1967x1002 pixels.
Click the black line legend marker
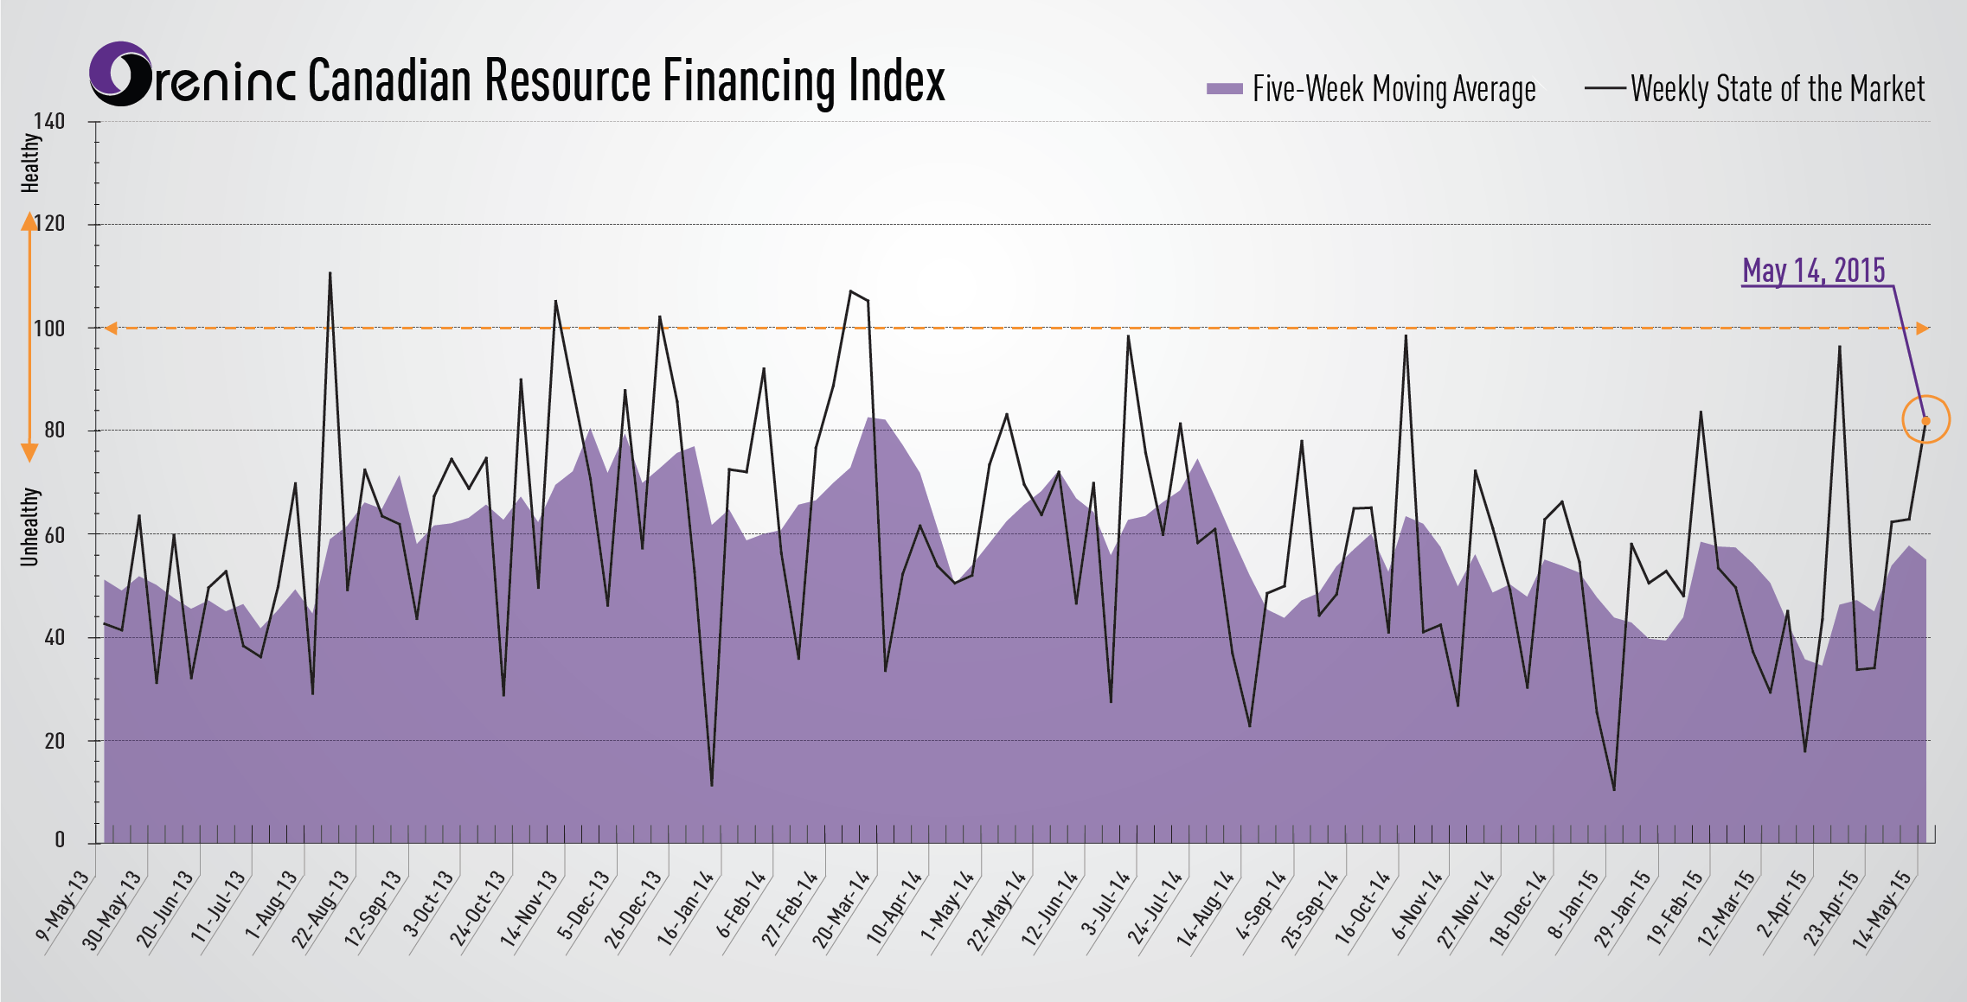1605,88
